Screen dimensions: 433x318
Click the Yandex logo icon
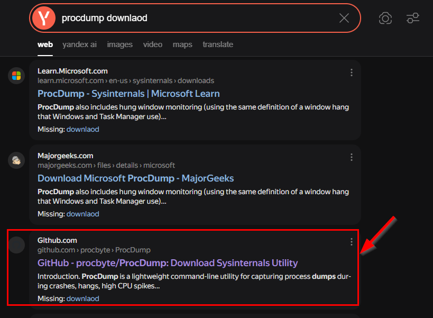pos(43,18)
